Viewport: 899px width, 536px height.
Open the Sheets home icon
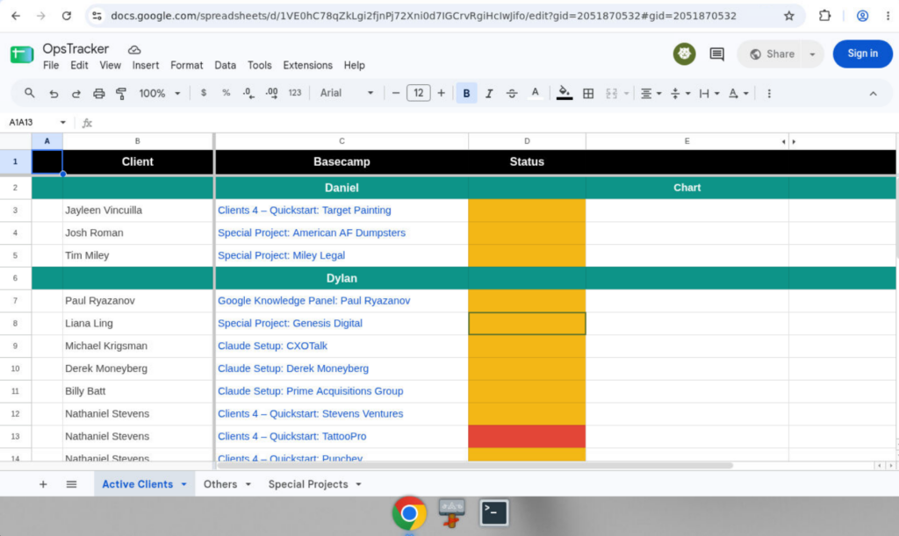(x=22, y=55)
